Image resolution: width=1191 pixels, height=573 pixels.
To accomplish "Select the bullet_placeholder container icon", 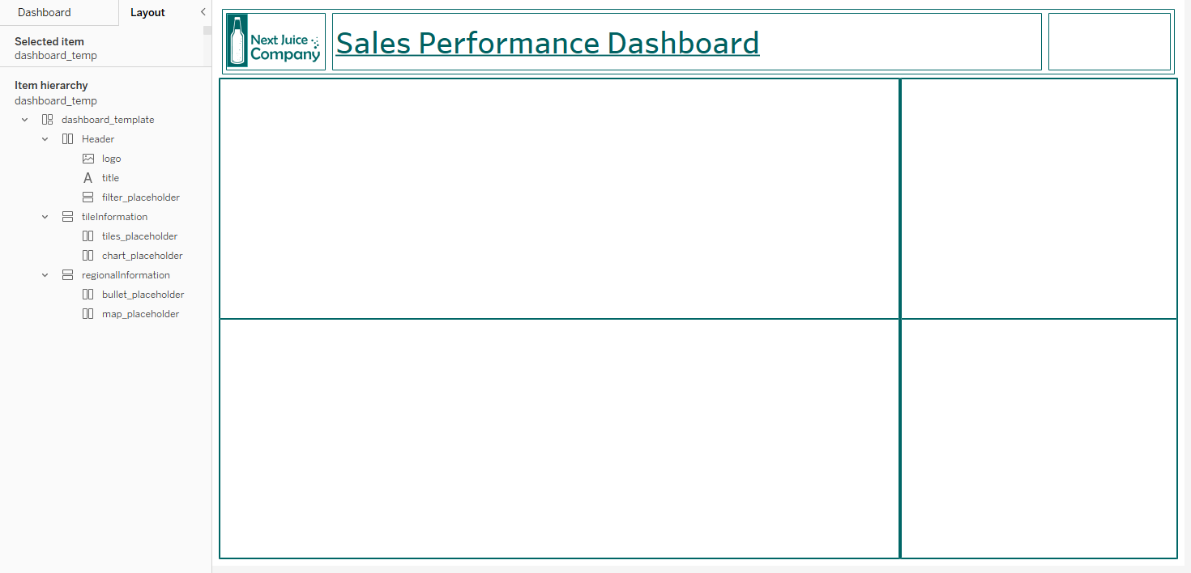I will (x=88, y=294).
